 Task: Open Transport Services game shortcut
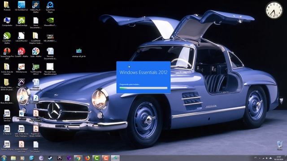pyautogui.click(x=7, y=115)
